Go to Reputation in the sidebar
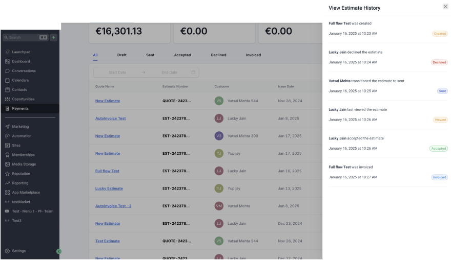This screenshot has width=451, height=260. 21,174
